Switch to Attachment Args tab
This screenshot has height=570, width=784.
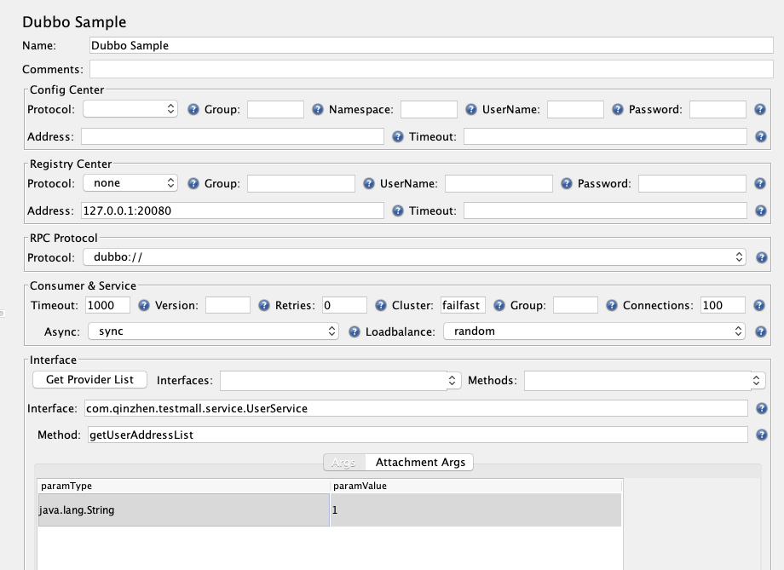pyautogui.click(x=420, y=463)
